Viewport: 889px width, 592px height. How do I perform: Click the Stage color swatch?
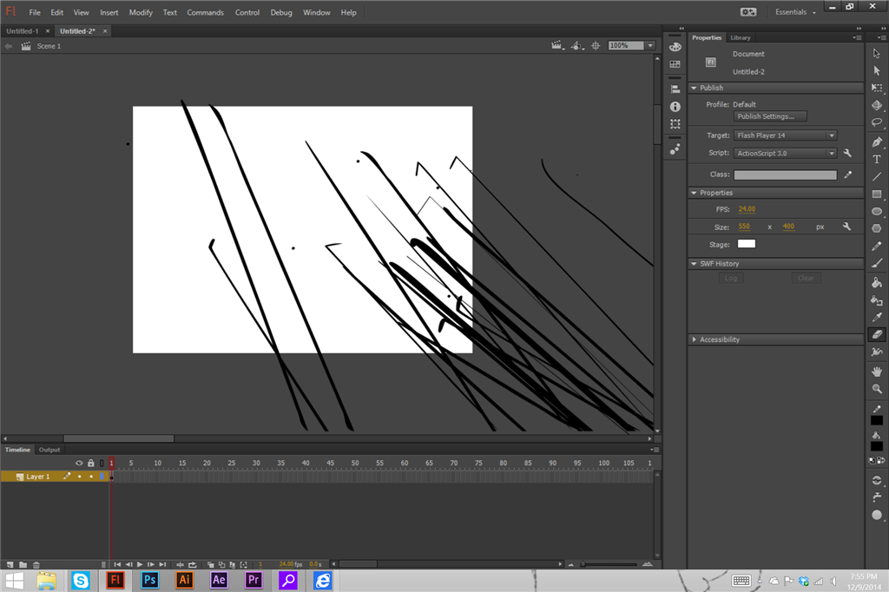click(747, 244)
